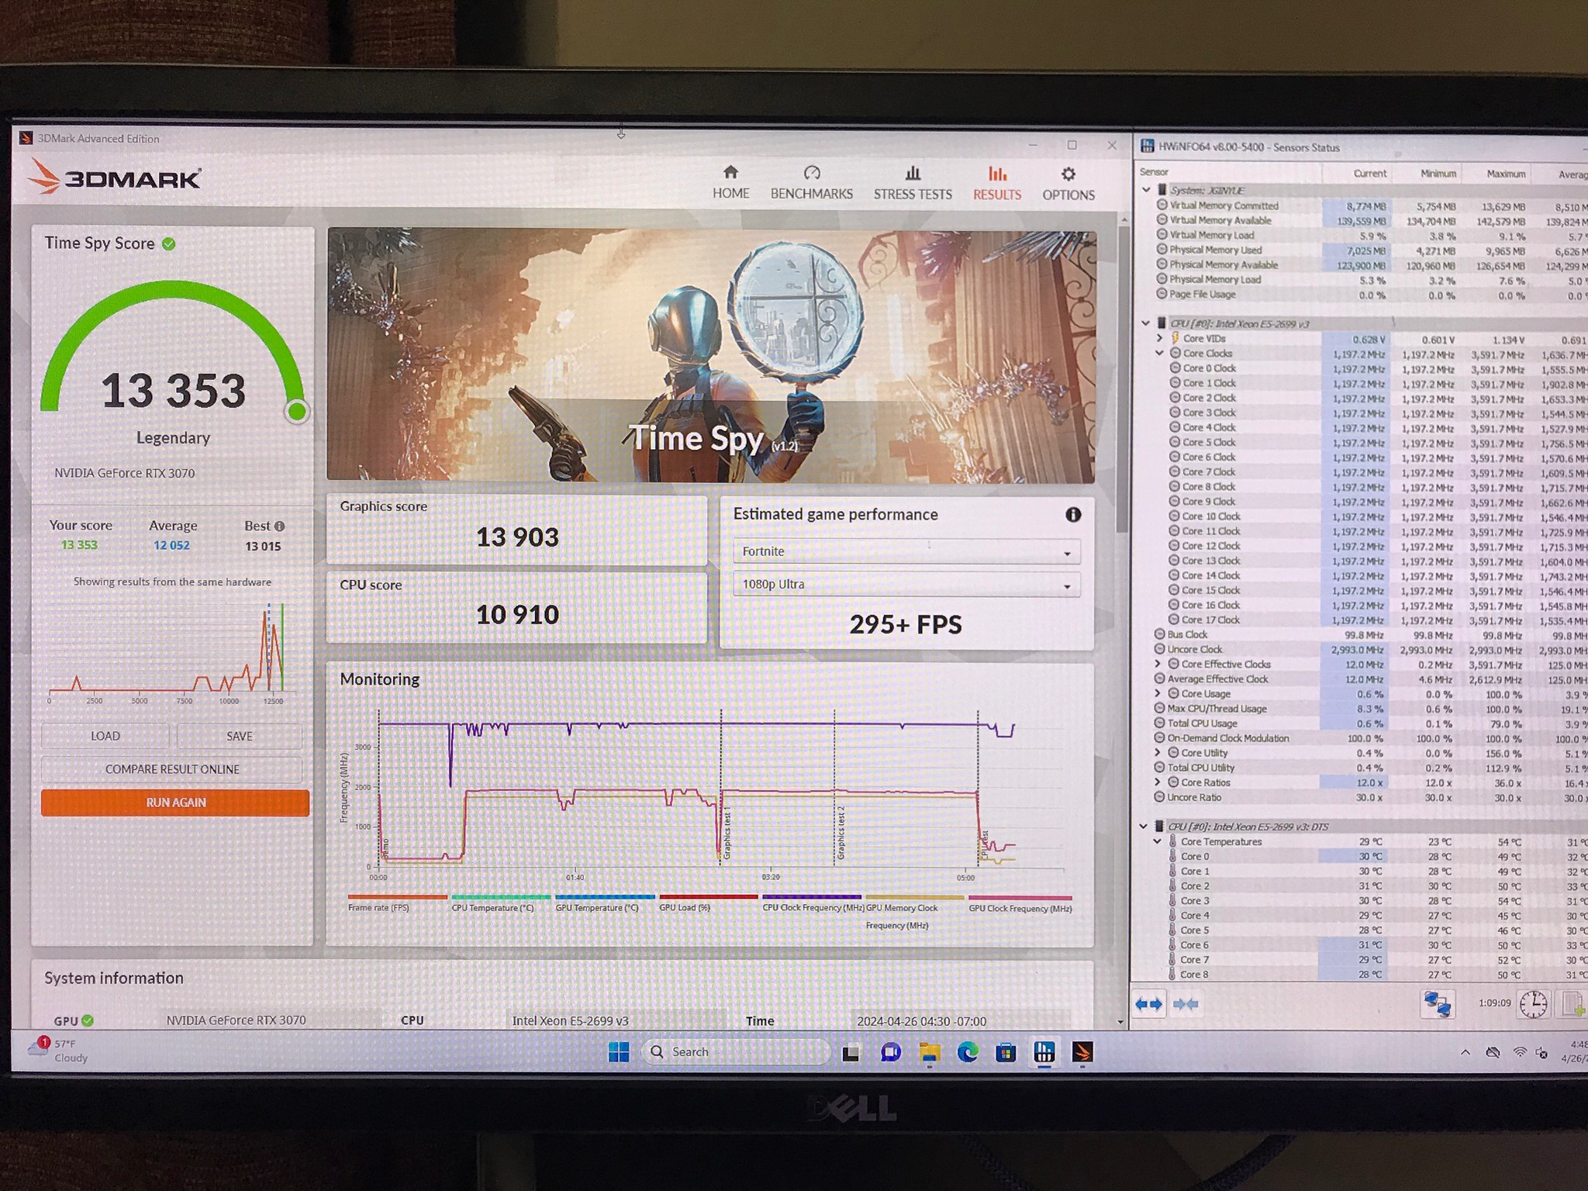Open Microsoft Edge from taskbar

pyautogui.click(x=968, y=1052)
